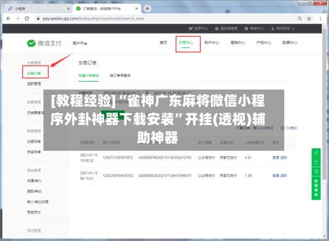Click the edit icon in green floating panel
329x241 pixels.
click(x=316, y=171)
